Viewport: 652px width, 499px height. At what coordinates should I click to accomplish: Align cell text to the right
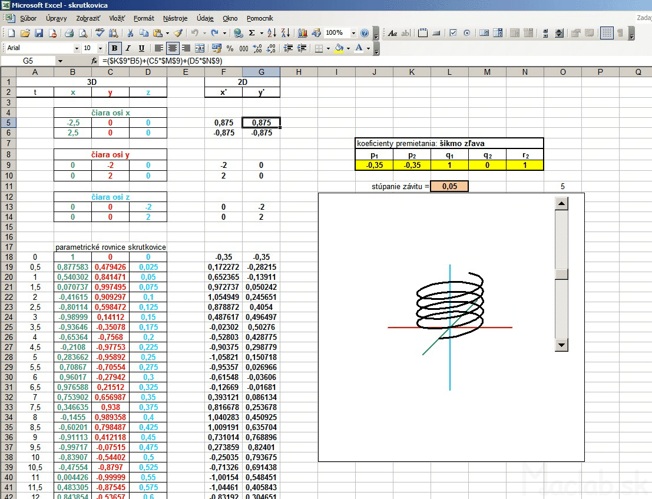[186, 48]
